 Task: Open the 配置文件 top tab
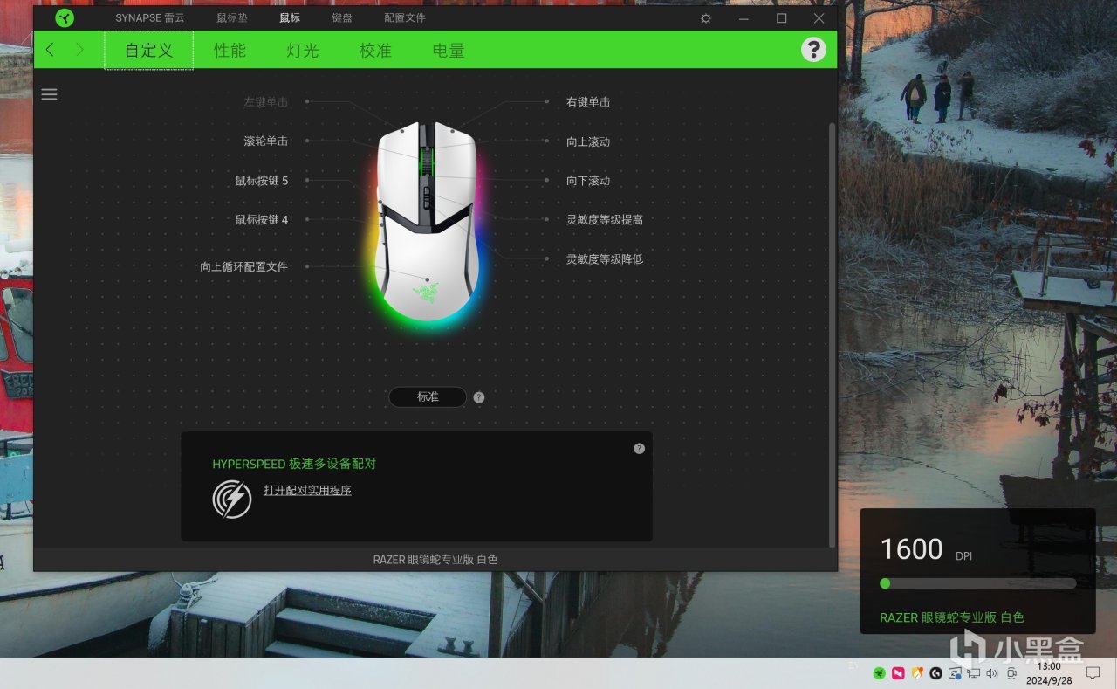tap(405, 18)
